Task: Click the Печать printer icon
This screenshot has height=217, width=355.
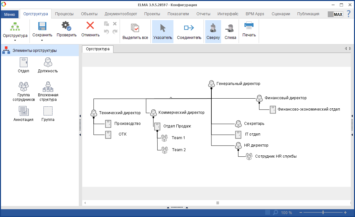Action: (249, 26)
